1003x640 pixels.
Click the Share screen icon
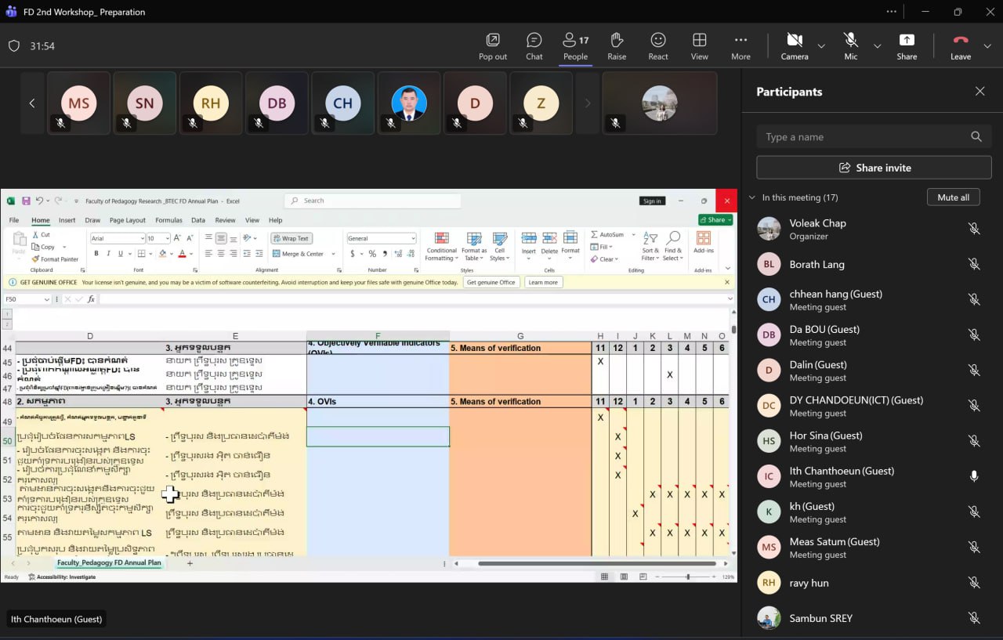(x=907, y=46)
